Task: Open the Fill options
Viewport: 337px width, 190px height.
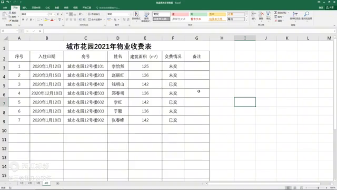Action: pos(279,17)
